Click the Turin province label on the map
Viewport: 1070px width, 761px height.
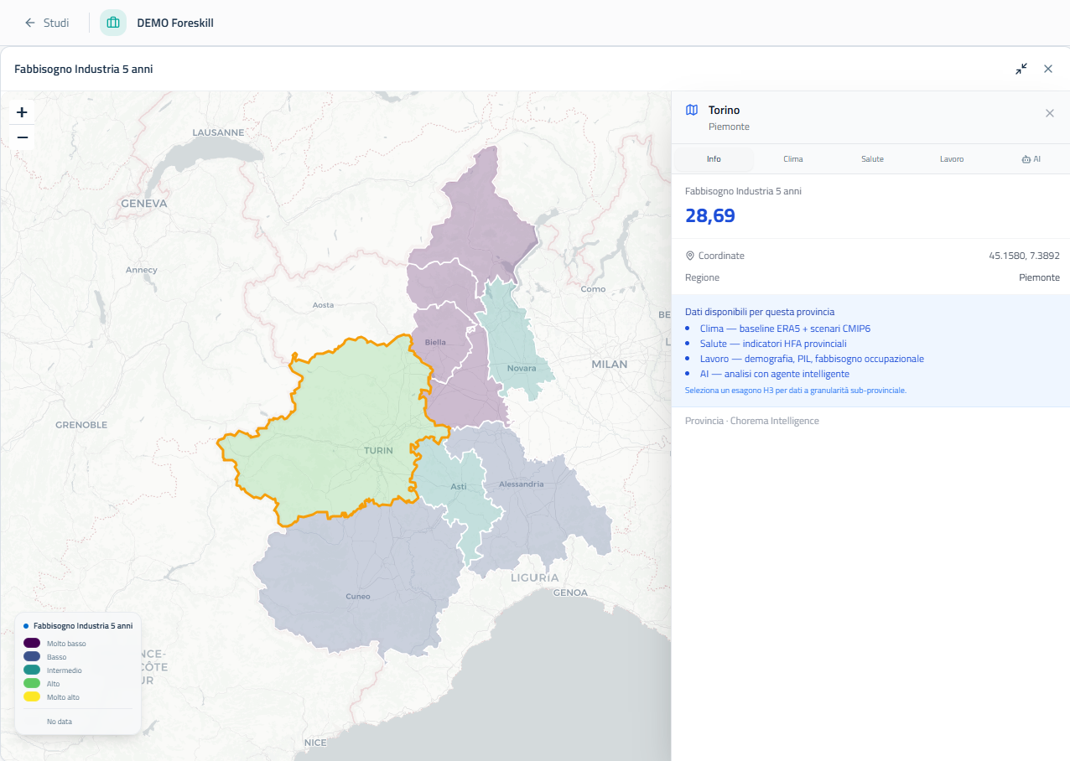(378, 450)
